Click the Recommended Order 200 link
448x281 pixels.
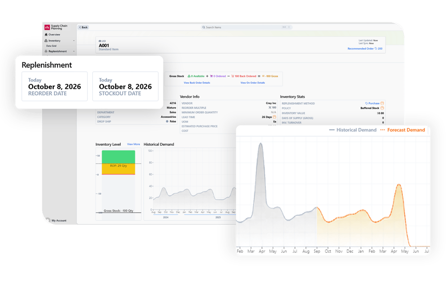365,48
